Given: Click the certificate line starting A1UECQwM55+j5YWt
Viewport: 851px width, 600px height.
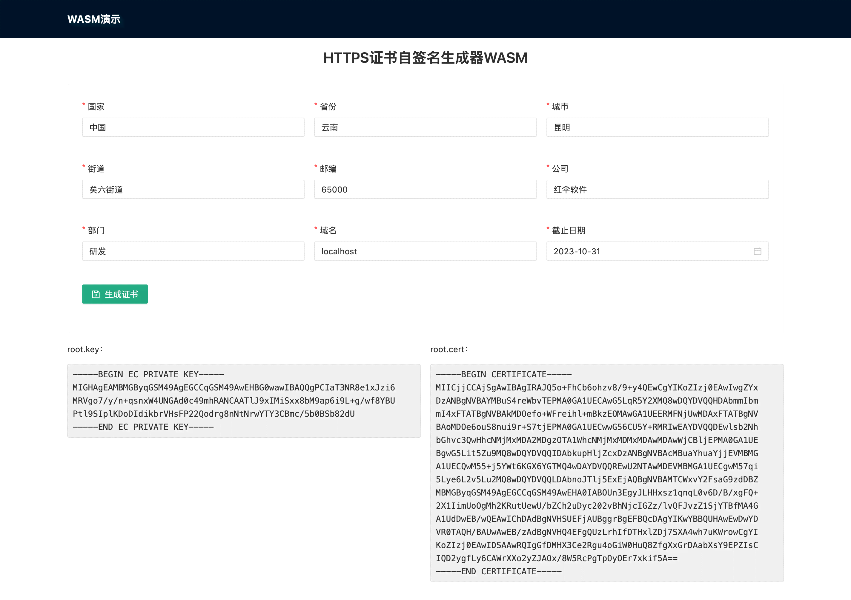Looking at the screenshot, I should 597,467.
